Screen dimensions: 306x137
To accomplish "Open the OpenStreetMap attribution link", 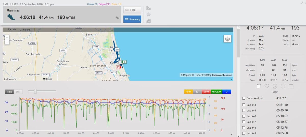I will pos(201,75).
